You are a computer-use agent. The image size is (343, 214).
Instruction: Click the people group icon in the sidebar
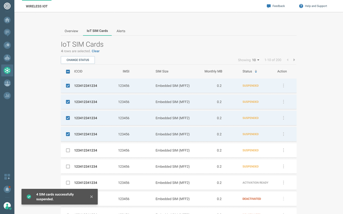tap(7, 83)
